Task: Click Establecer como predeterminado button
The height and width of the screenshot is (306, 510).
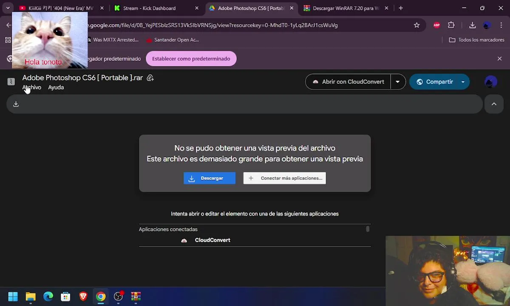Action: (x=191, y=59)
